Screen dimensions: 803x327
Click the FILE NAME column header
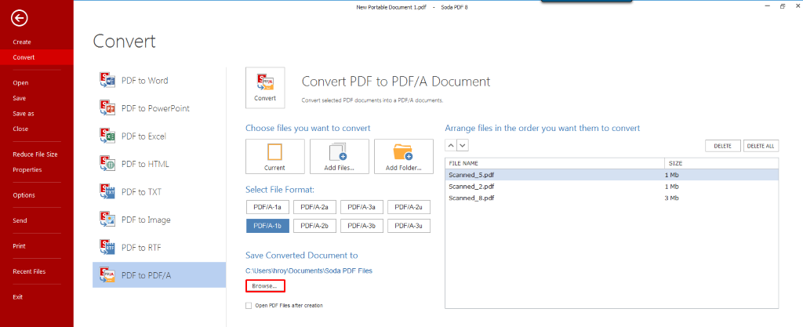(554, 163)
